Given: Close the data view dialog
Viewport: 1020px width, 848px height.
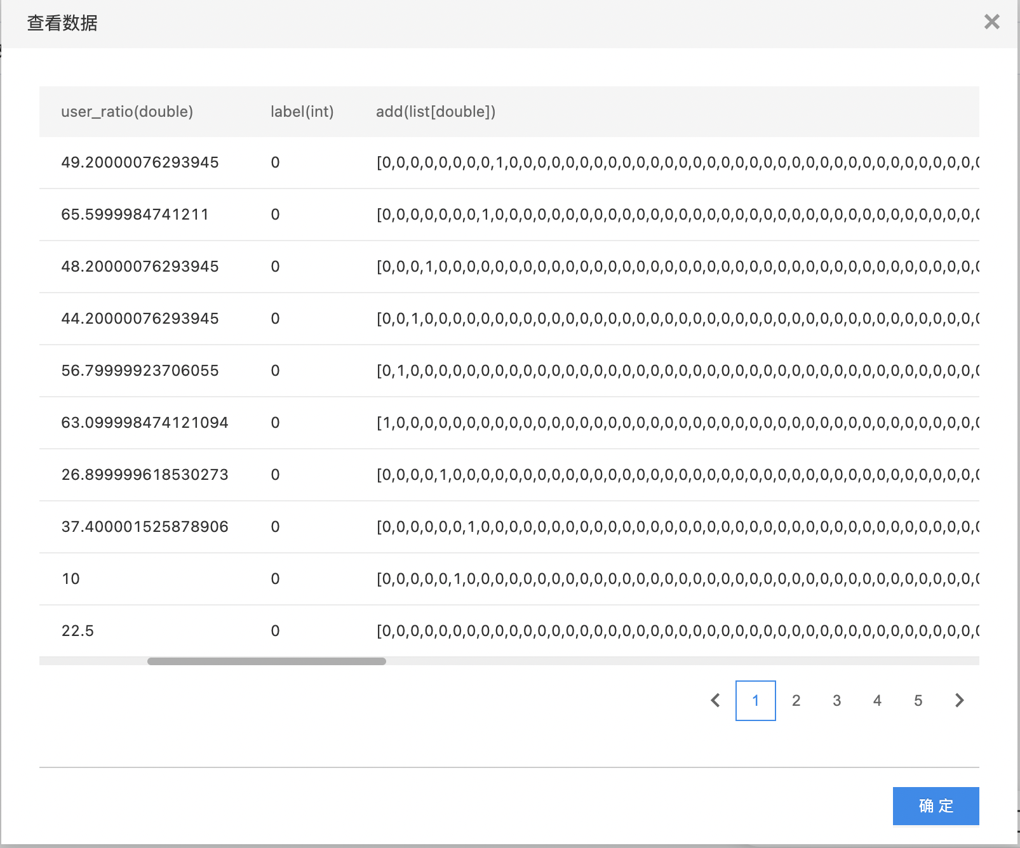Looking at the screenshot, I should [x=991, y=22].
